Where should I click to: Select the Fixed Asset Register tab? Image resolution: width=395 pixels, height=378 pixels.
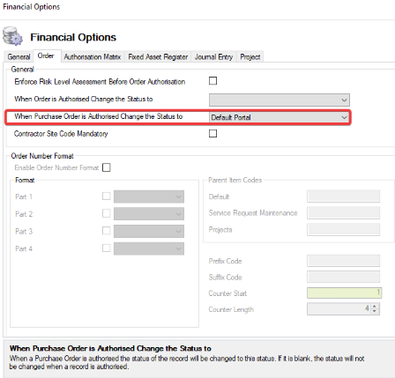pyautogui.click(x=158, y=56)
